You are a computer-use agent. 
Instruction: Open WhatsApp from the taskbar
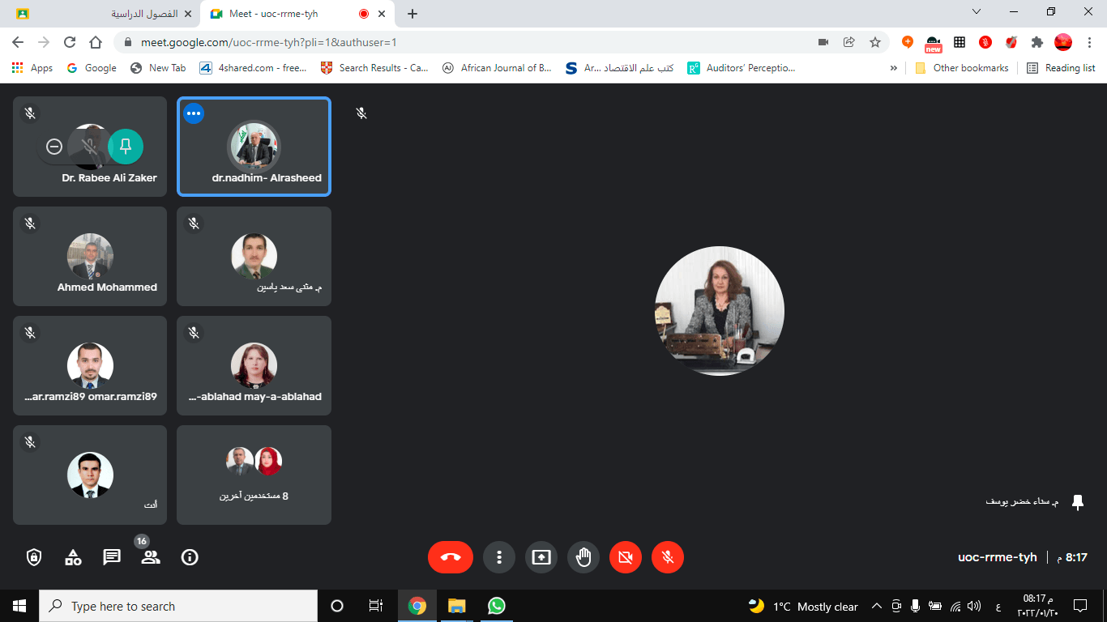click(x=496, y=606)
